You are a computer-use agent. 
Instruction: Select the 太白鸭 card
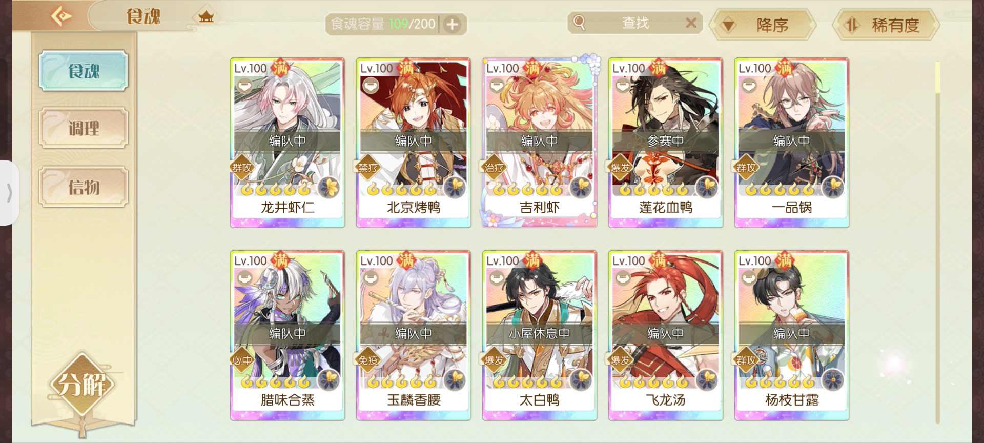click(x=540, y=335)
